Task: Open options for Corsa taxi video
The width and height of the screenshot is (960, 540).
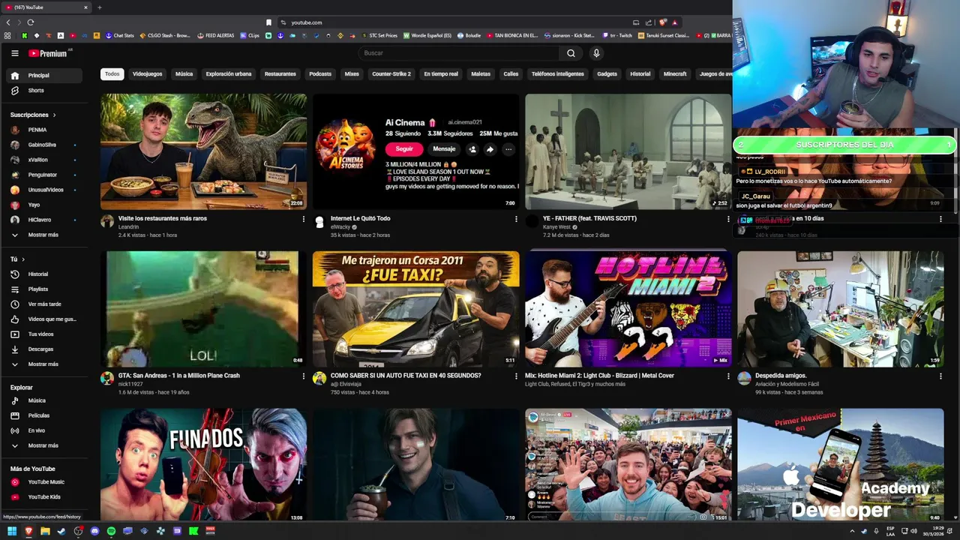Action: click(x=515, y=376)
